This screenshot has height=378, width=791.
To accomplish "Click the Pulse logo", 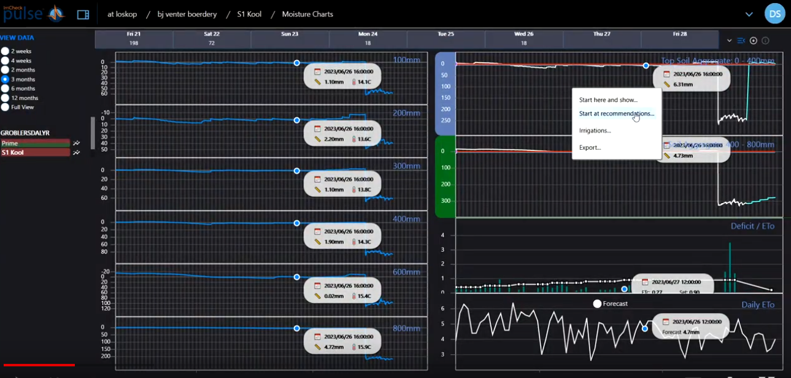I will pyautogui.click(x=33, y=12).
